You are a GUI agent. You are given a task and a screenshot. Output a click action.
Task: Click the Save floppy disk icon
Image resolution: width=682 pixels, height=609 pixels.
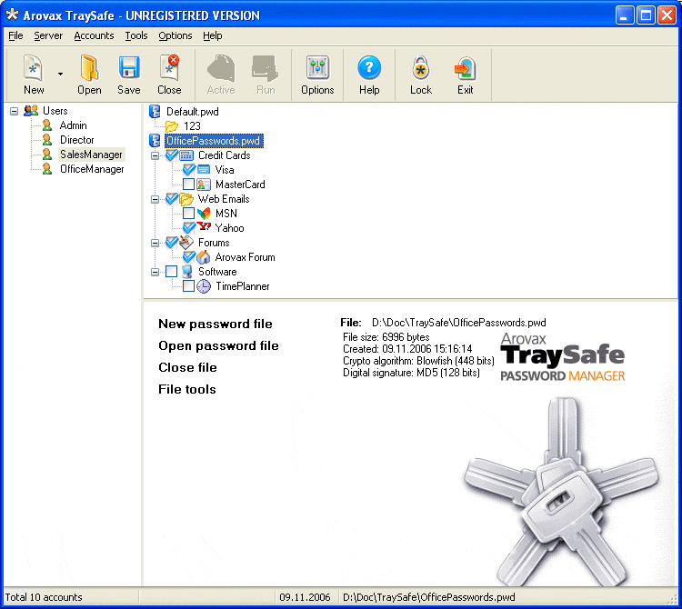coord(129,68)
